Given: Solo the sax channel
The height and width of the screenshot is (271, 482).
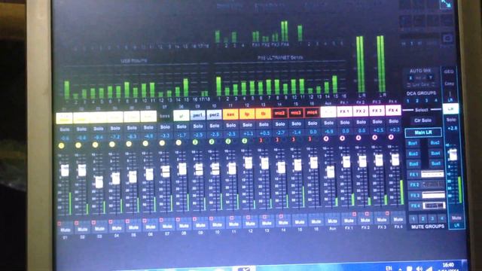Looking at the screenshot, I should tap(231, 126).
